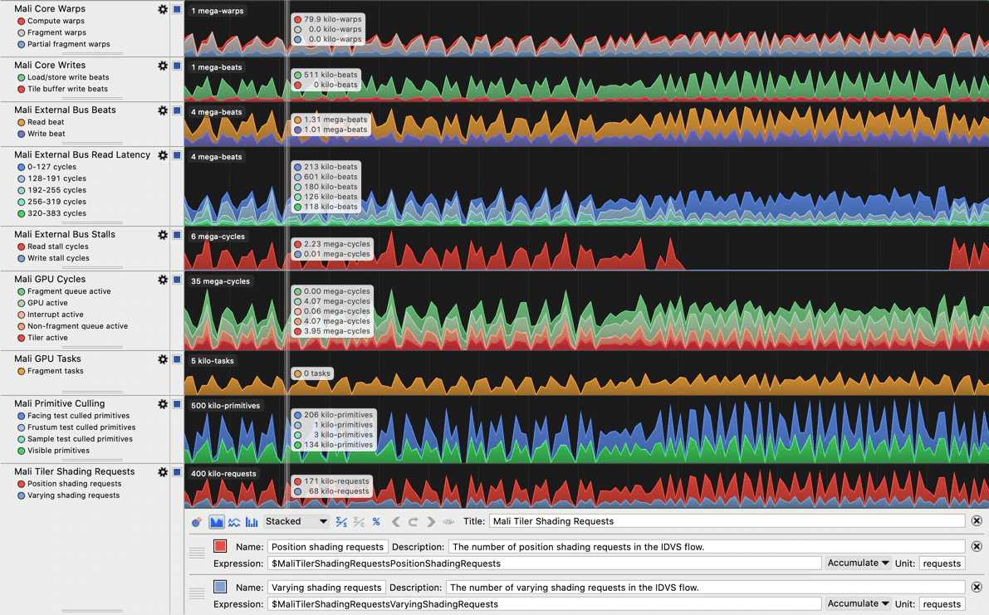The width and height of the screenshot is (989, 615).
Task: Open settings gear for Mali GPU Cycles chart
Action: pyautogui.click(x=163, y=280)
